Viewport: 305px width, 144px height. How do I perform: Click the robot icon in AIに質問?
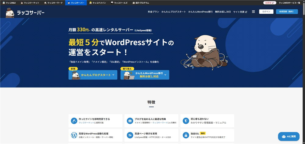tap(284, 136)
